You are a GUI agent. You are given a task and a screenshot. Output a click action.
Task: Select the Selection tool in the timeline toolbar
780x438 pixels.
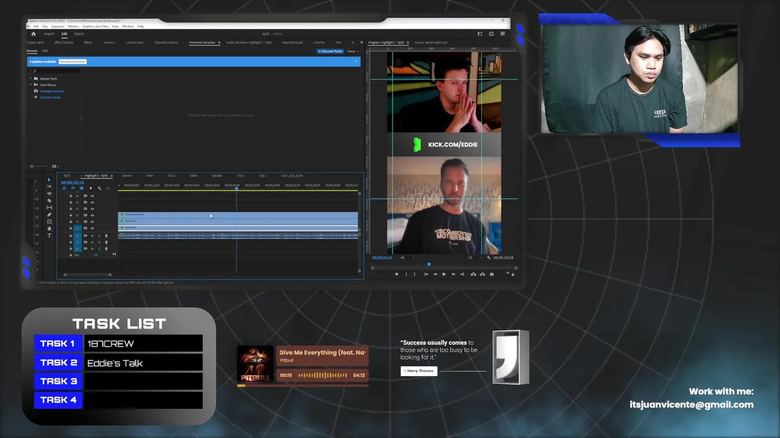49,179
